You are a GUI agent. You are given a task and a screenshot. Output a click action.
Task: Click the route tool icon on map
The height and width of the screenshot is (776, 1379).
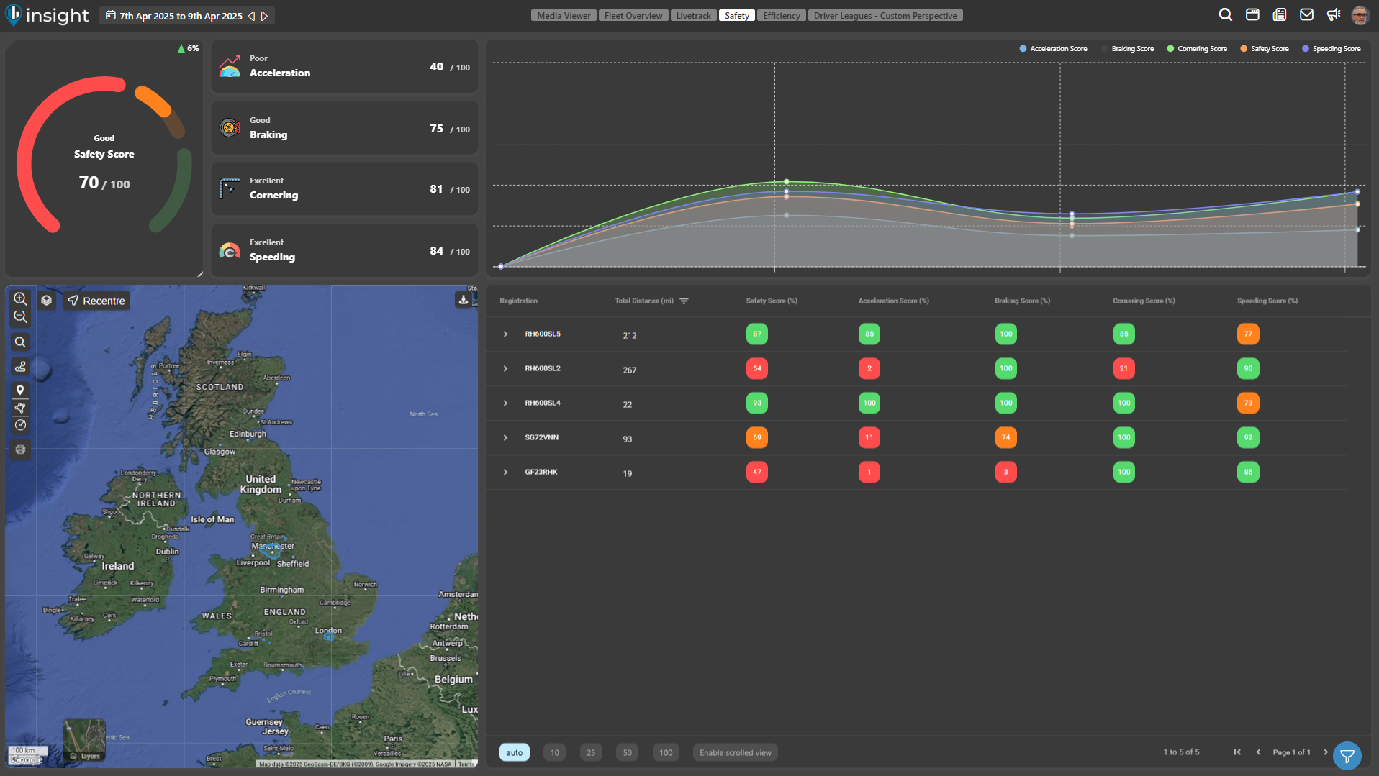[20, 367]
